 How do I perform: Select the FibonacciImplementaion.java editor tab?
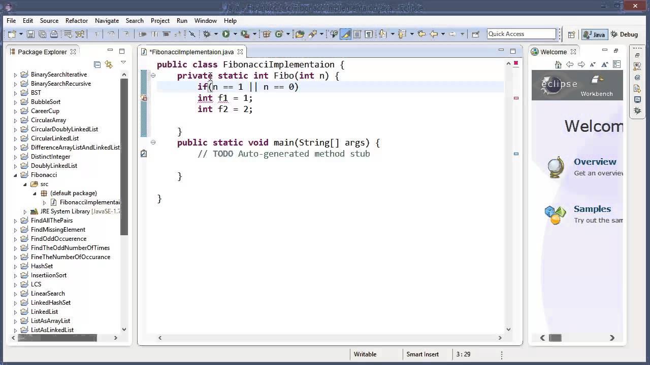click(x=191, y=52)
